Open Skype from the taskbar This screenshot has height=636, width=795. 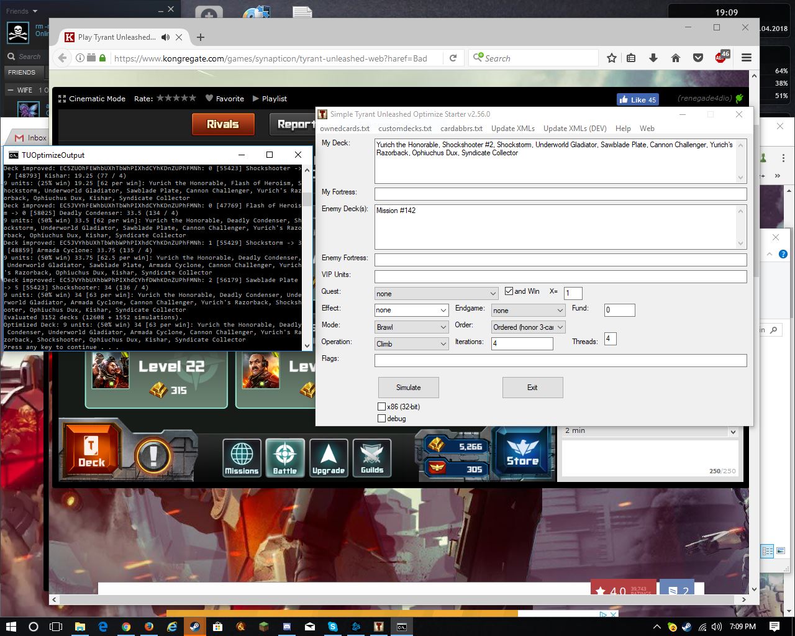point(334,627)
